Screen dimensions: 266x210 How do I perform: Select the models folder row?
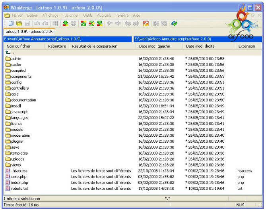[132, 130]
